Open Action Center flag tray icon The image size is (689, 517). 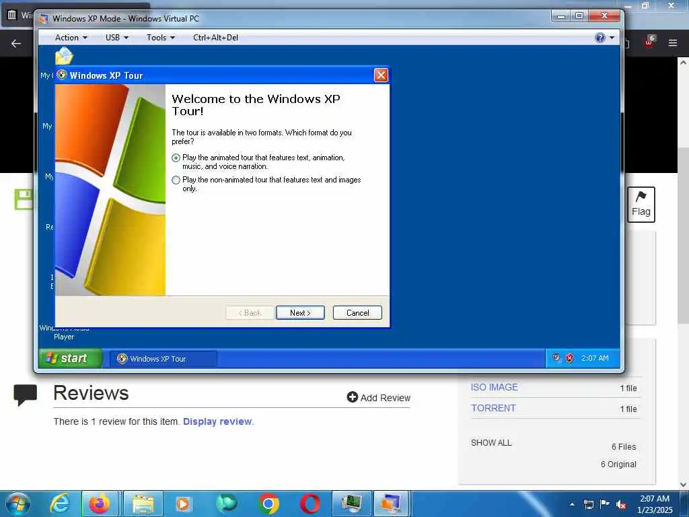pos(605,504)
